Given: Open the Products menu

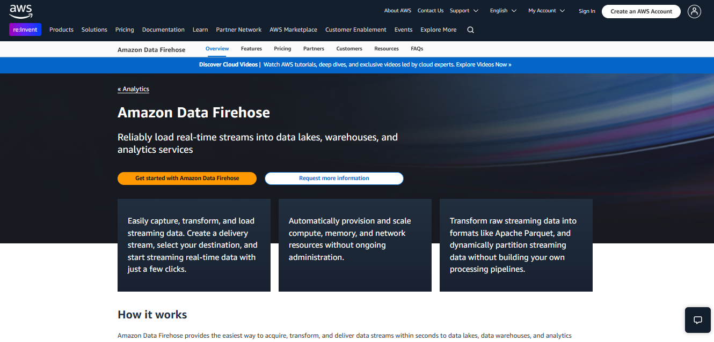Looking at the screenshot, I should pos(61,30).
